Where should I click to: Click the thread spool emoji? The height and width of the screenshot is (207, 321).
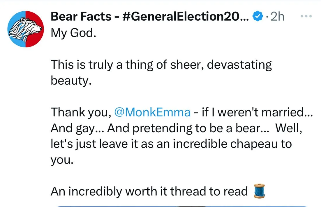click(258, 191)
